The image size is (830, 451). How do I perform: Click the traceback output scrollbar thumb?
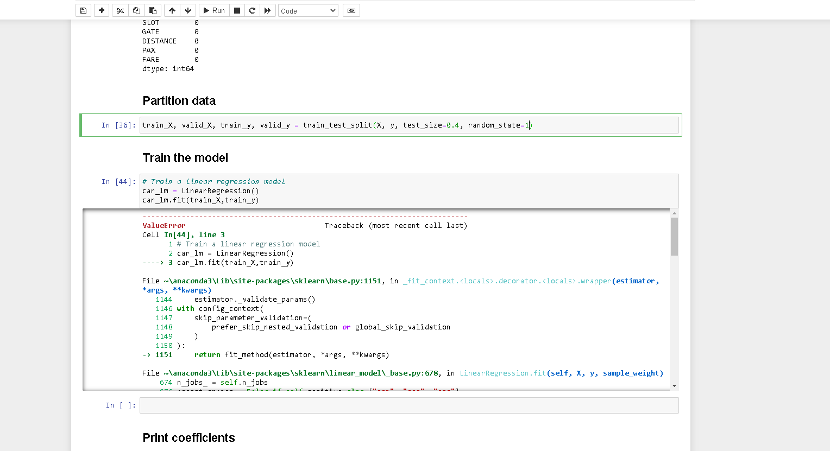coord(674,237)
